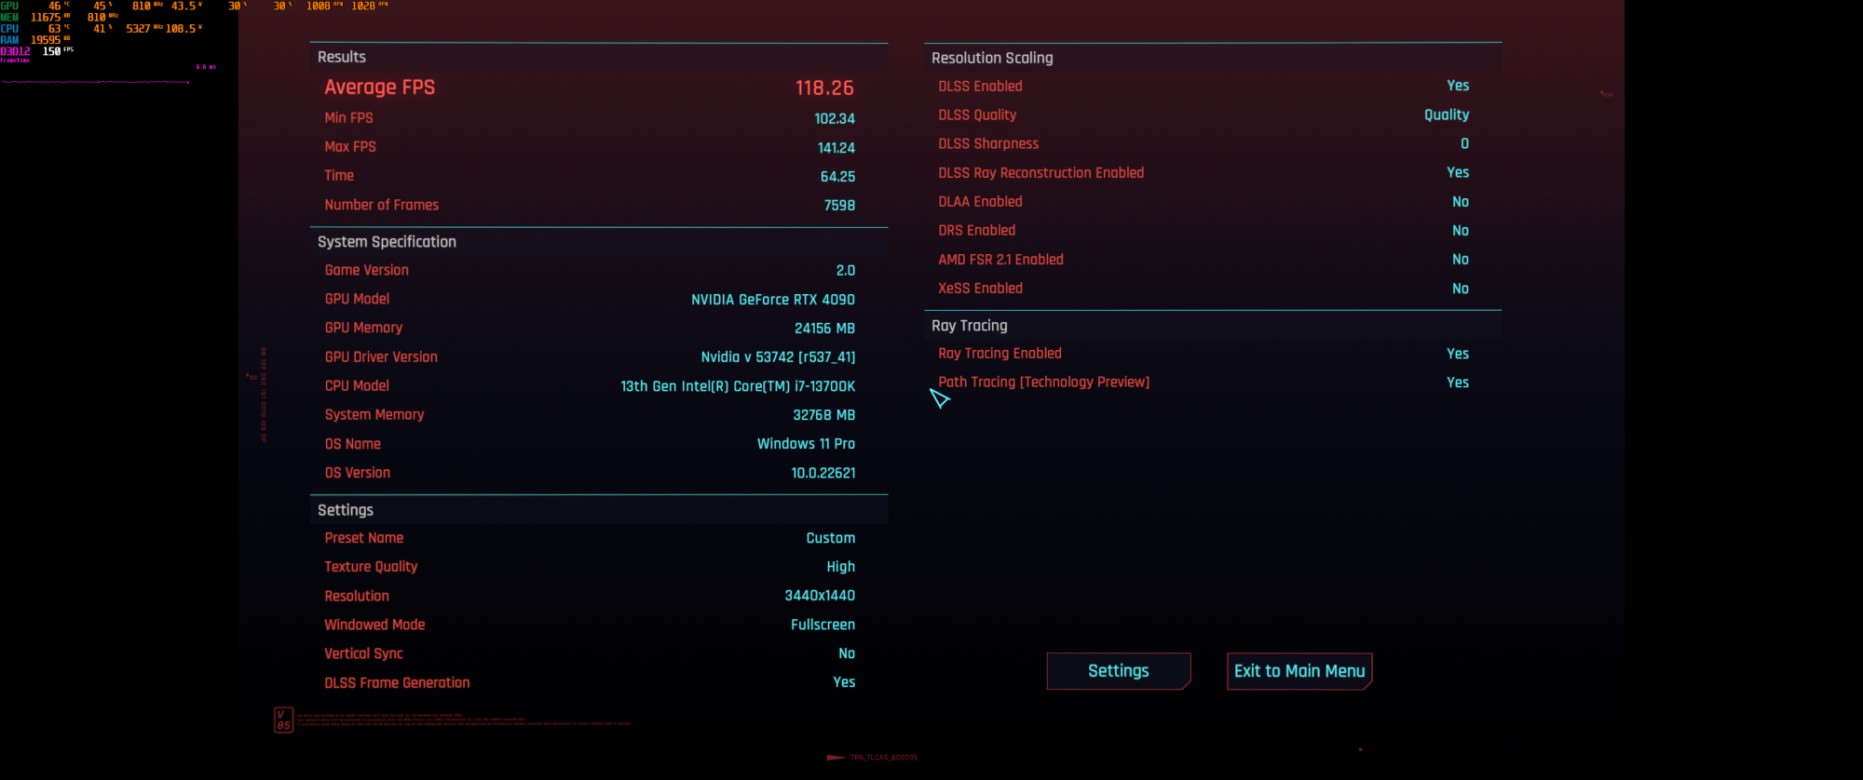Click the DLSS Enabled row

[x=1203, y=86]
